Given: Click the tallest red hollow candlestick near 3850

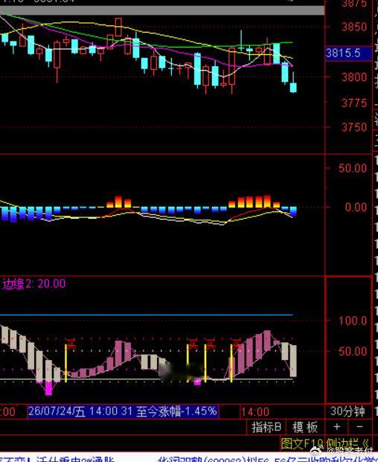Looking at the screenshot, I should pos(118,27).
